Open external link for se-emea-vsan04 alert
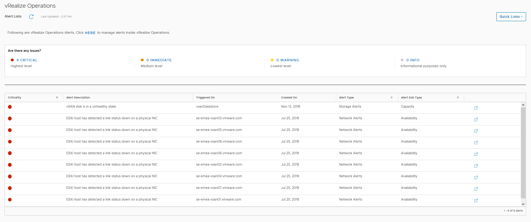531x222 pixels. click(x=476, y=177)
